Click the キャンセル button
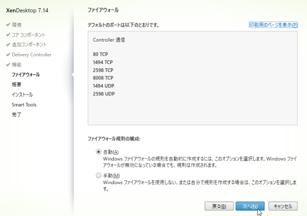307x216 pixels. pyautogui.click(x=283, y=206)
